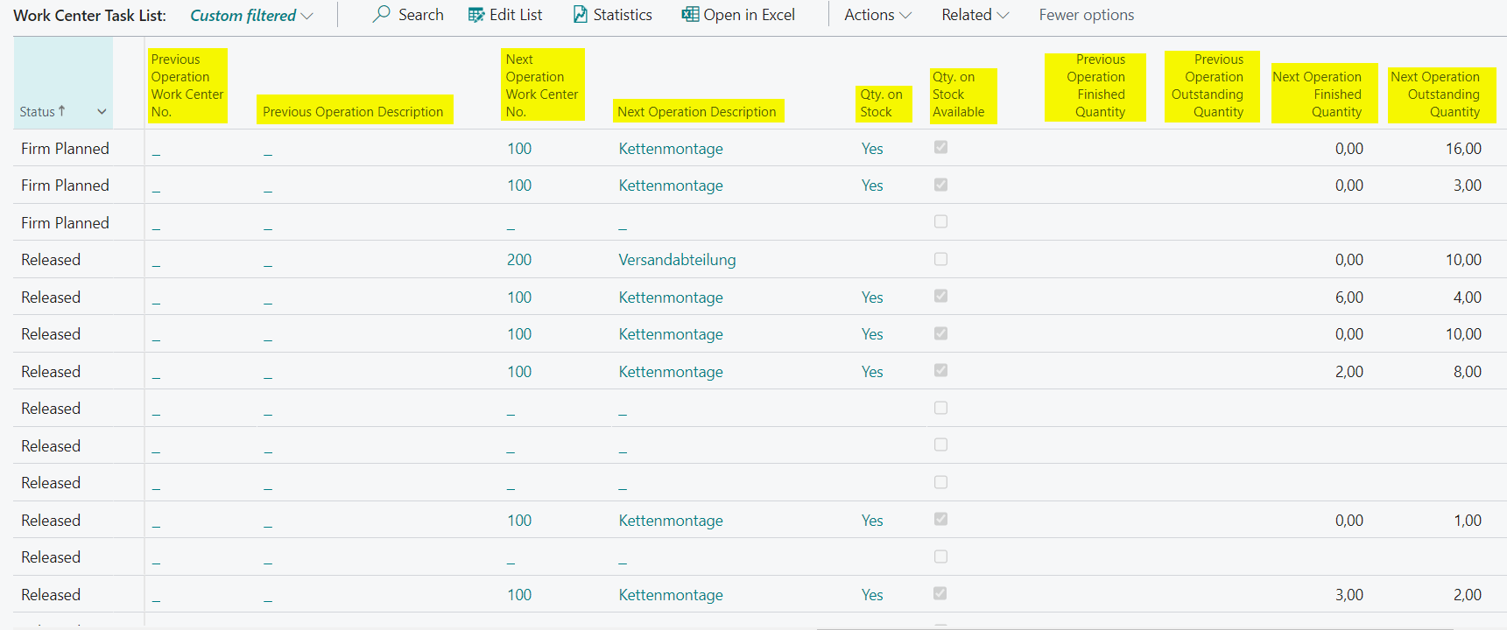Open the Related dropdown menu

(x=975, y=15)
